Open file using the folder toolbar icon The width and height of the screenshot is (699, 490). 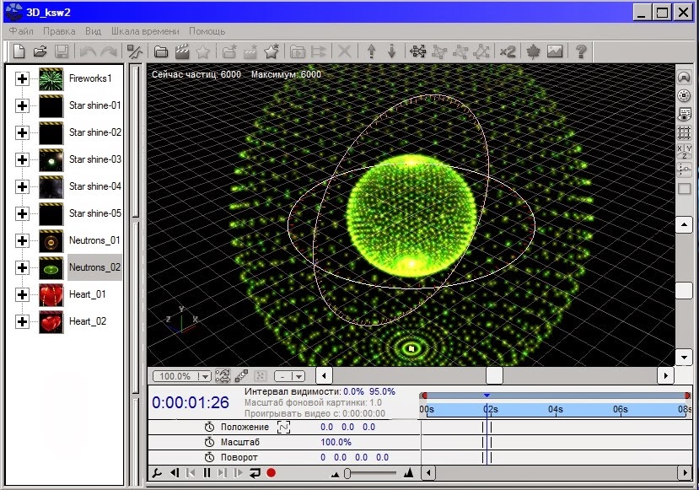(40, 51)
